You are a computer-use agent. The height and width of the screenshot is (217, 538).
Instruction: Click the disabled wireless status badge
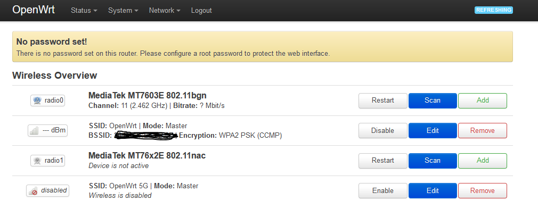click(x=48, y=190)
